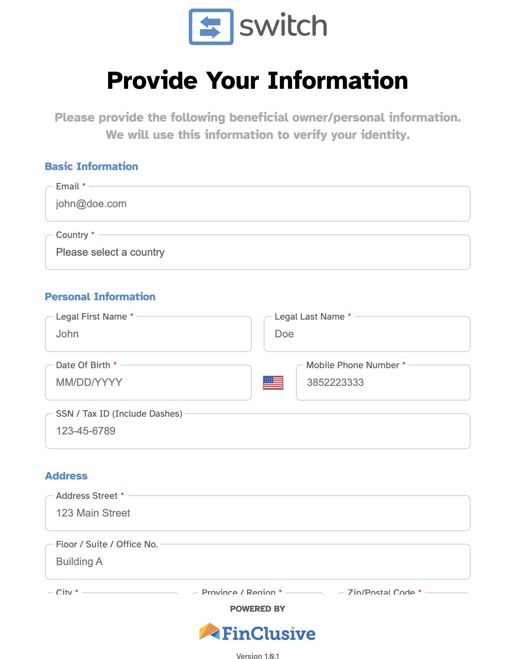Select the Date Of Birth field
Viewport: 510px width, 659px height.
coord(148,382)
